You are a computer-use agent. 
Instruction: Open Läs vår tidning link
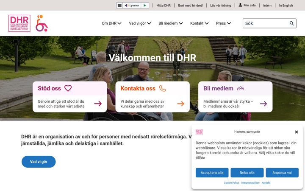(x=220, y=6)
